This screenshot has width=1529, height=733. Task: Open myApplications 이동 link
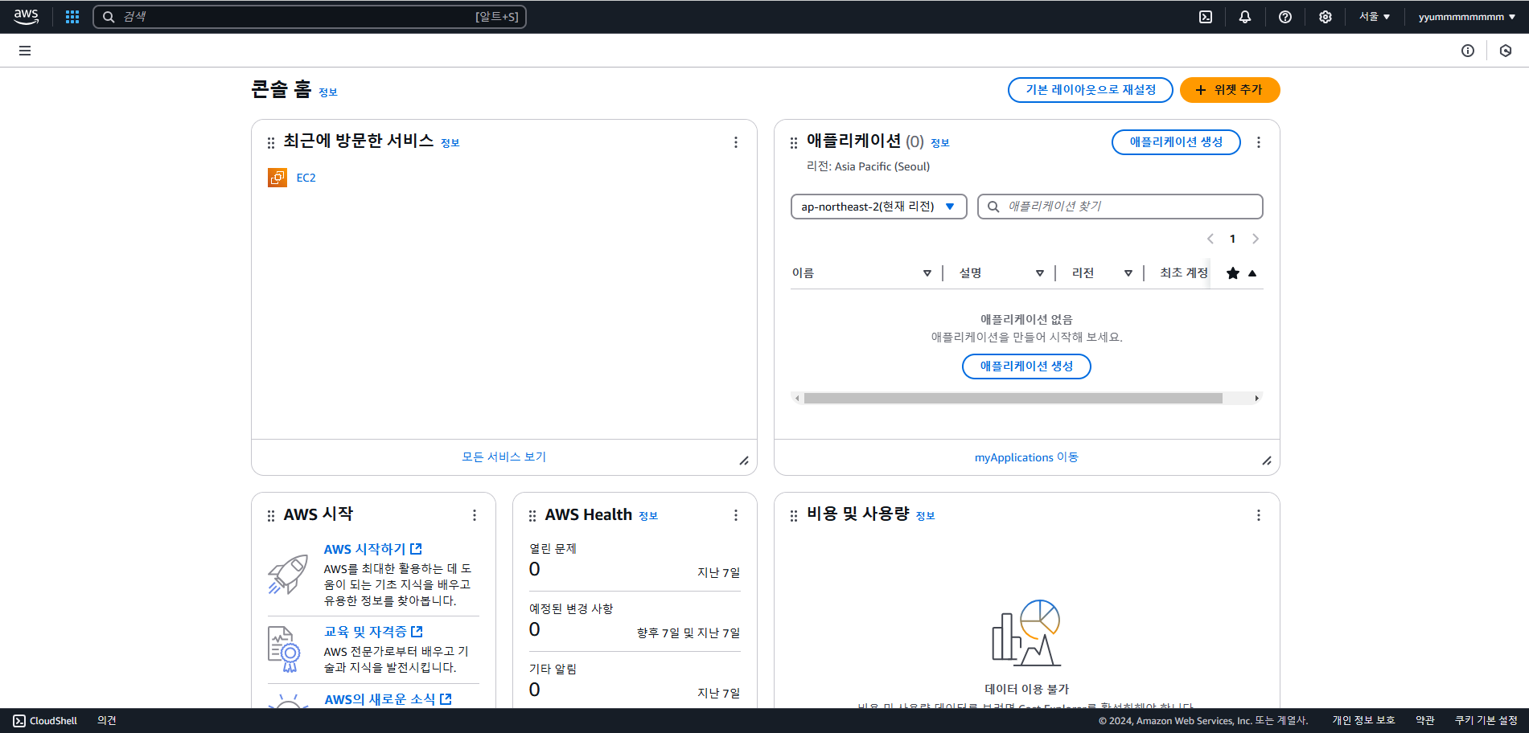click(1026, 457)
